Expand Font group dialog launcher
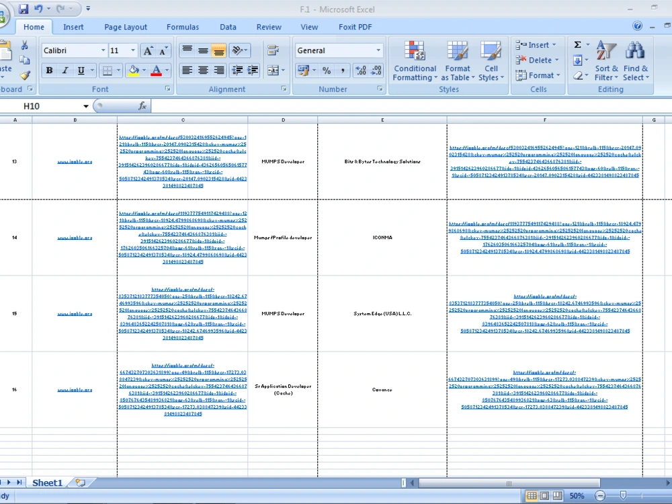The image size is (672, 504). tap(168, 89)
